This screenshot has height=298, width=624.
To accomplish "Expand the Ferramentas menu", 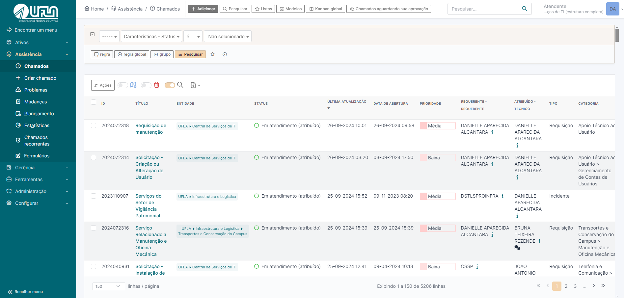I will 38,179.
